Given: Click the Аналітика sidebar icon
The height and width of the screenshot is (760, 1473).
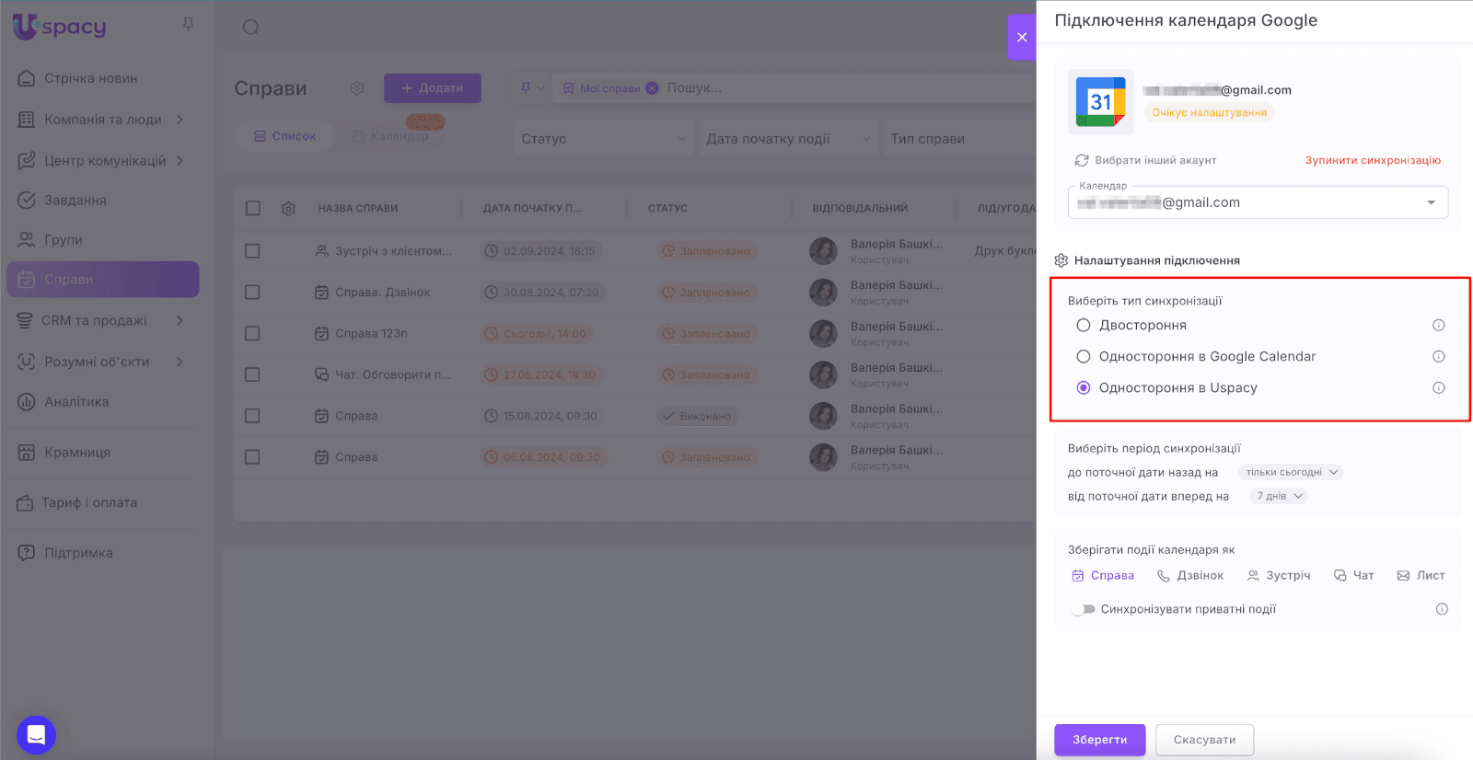Looking at the screenshot, I should coord(27,402).
